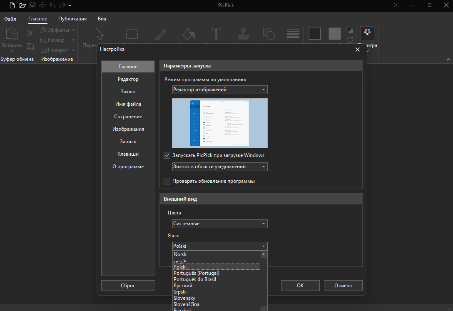Click the language list scroll up arrow

[x=264, y=254]
